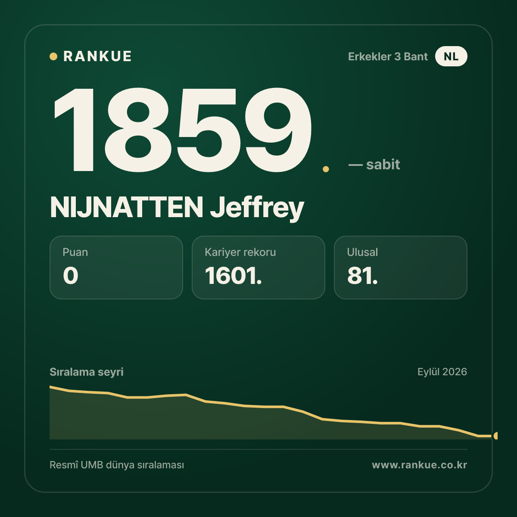517x517 pixels.
Task: Click the Eylül 2026 date label
Action: 442,372
